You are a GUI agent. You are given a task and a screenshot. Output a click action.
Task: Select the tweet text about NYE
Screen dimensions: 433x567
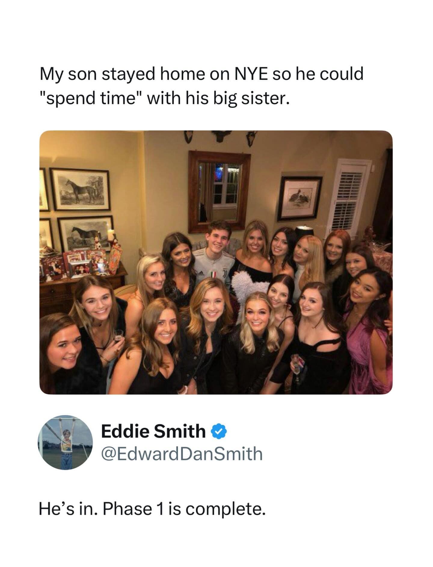point(201,86)
